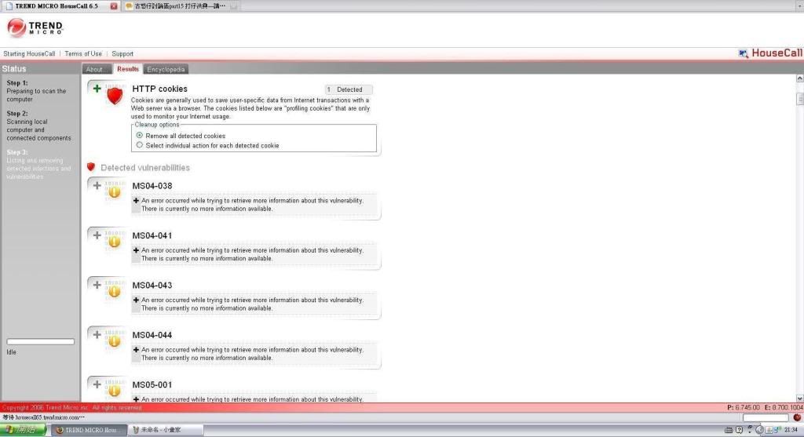Click the MS04-041 heading text

(x=152, y=235)
